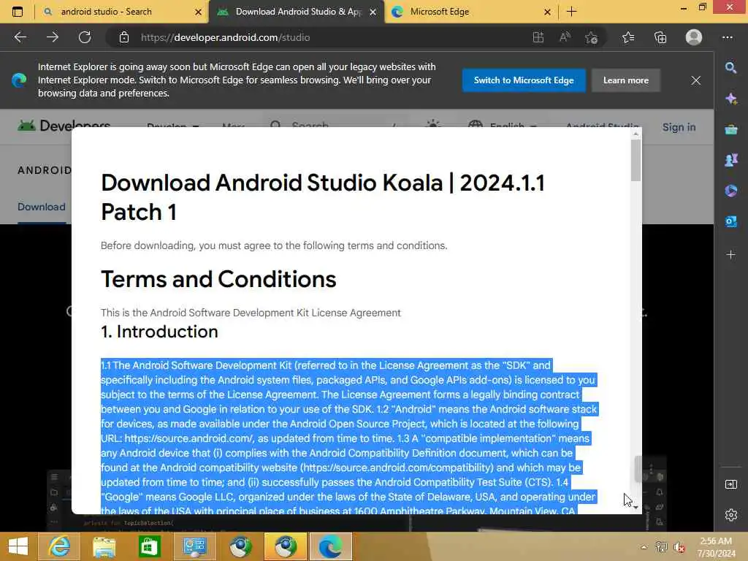Open the network tray icon
Image resolution: width=748 pixels, height=561 pixels.
tap(661, 546)
